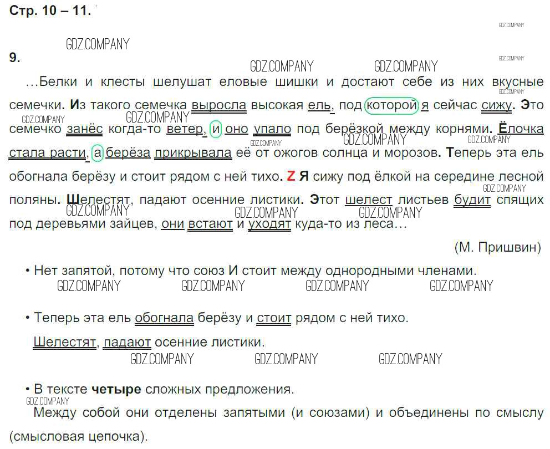Click the circled conjunction 'а' before 'берёза'
Screen dimensions: 550x449
[x=98, y=152]
